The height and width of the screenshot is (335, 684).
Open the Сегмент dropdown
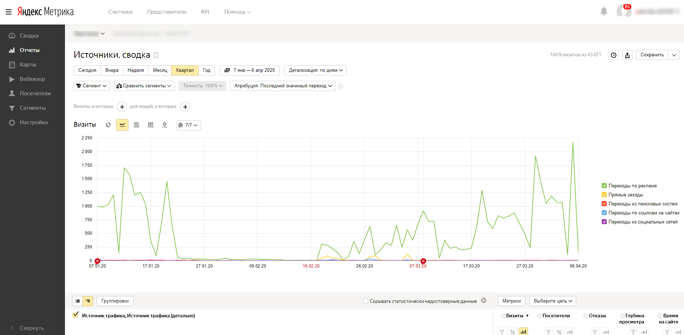(x=92, y=86)
